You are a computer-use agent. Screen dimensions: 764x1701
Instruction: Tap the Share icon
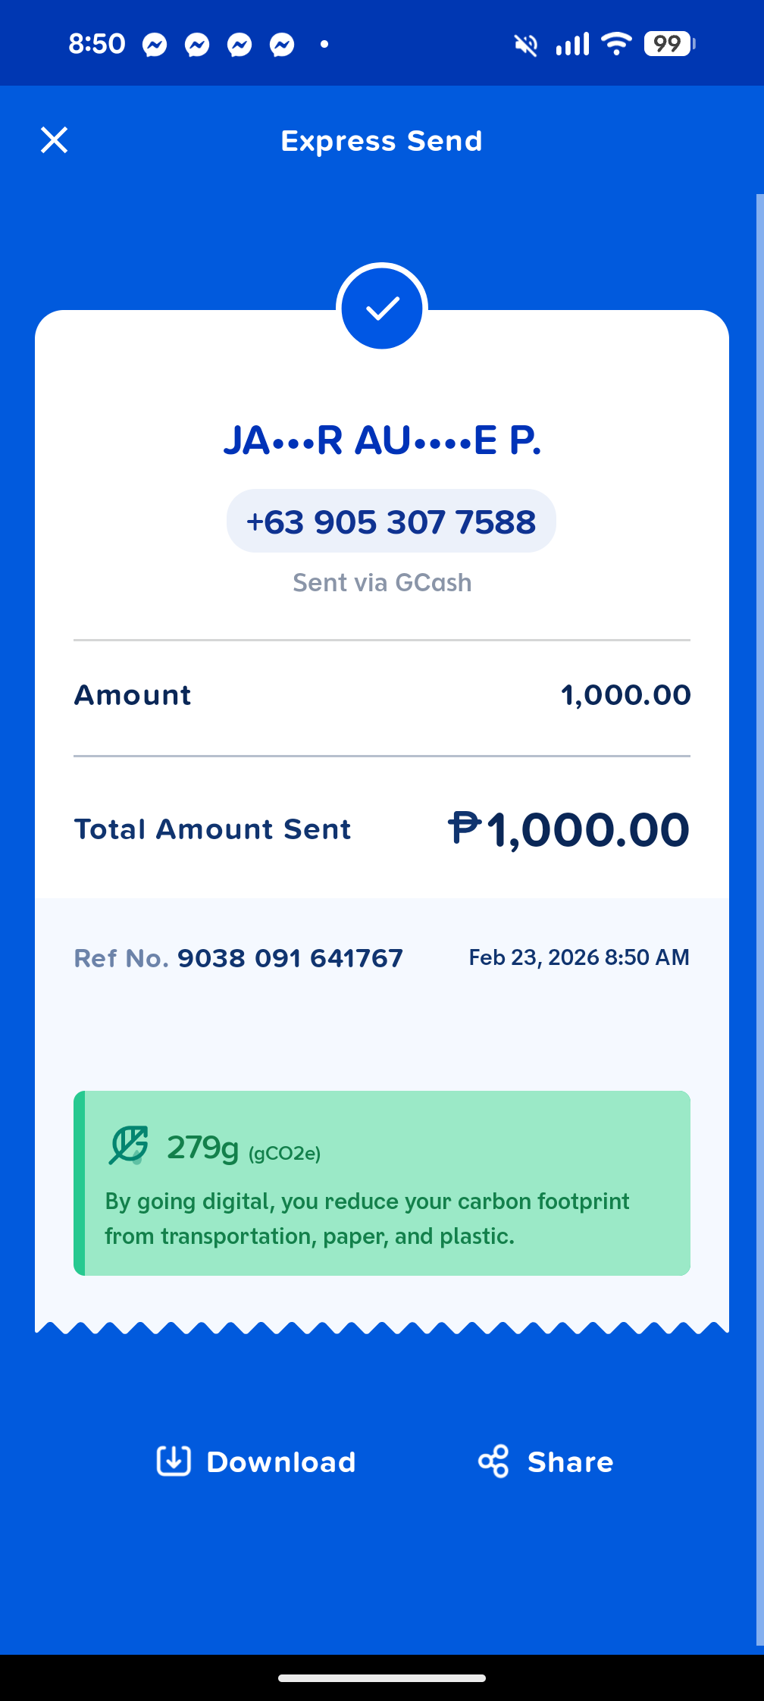(x=493, y=1461)
